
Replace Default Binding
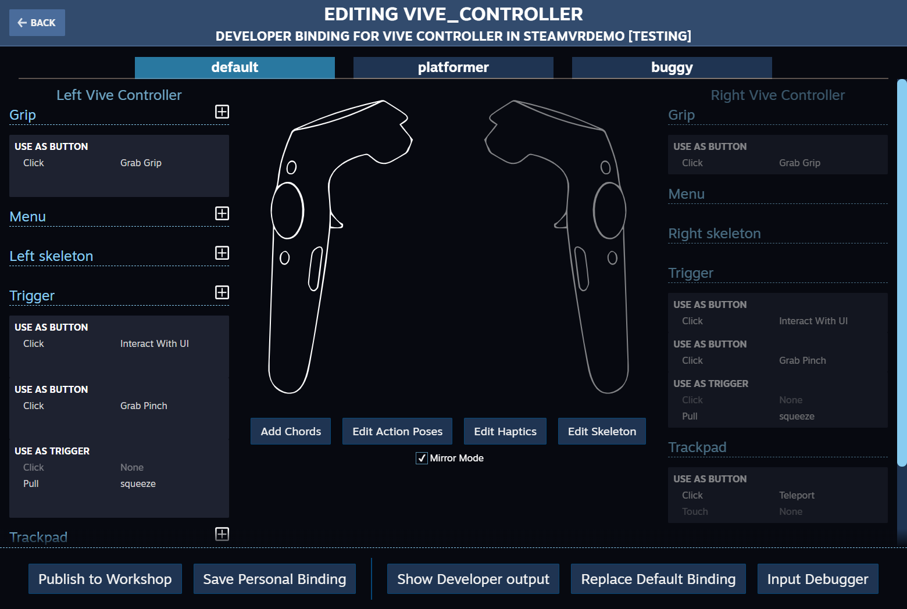[658, 579]
